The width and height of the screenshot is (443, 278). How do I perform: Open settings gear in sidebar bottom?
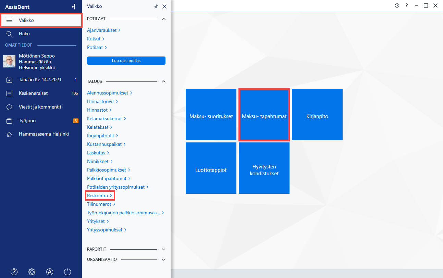[x=32, y=272]
